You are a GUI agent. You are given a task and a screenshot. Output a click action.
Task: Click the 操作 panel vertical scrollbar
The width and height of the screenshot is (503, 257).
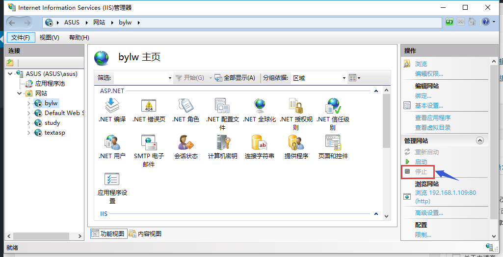494,142
